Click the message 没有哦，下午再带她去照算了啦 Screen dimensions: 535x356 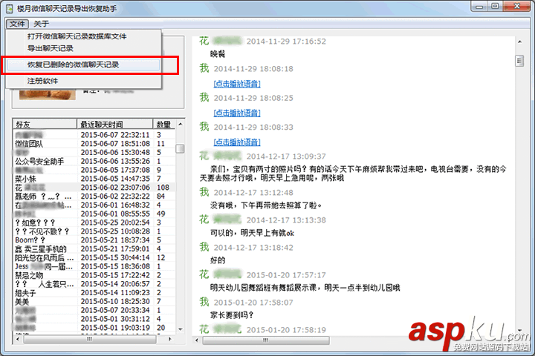[x=266, y=205]
